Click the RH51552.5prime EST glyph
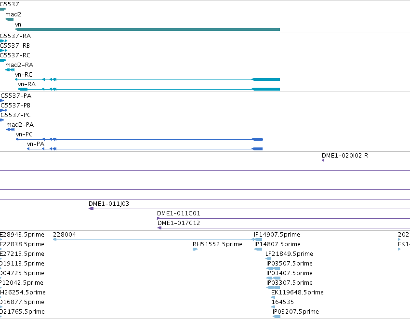 pyautogui.click(x=195, y=249)
